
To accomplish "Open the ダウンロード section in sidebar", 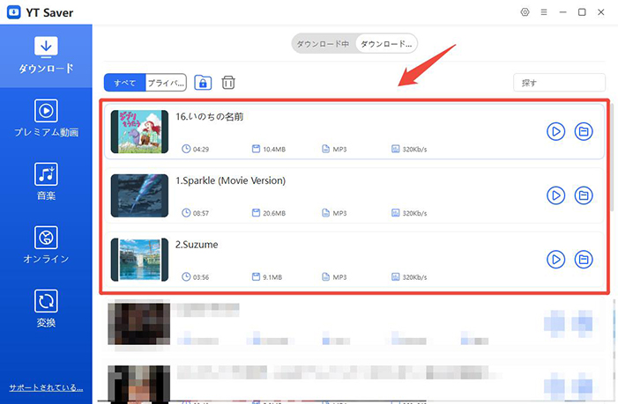I will [46, 55].
